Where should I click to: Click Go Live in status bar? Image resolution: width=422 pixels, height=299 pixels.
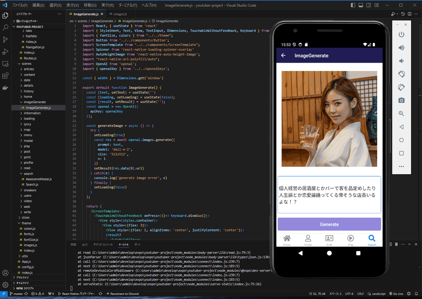point(396,294)
